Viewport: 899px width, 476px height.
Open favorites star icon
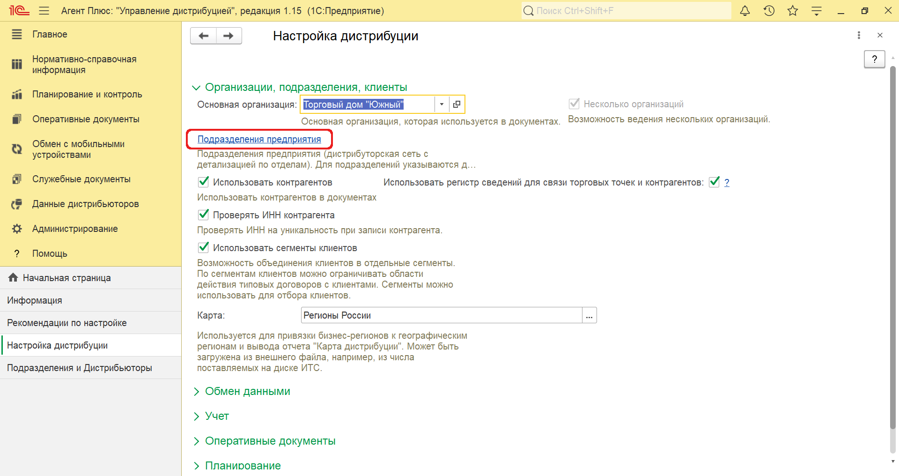pyautogui.click(x=793, y=11)
